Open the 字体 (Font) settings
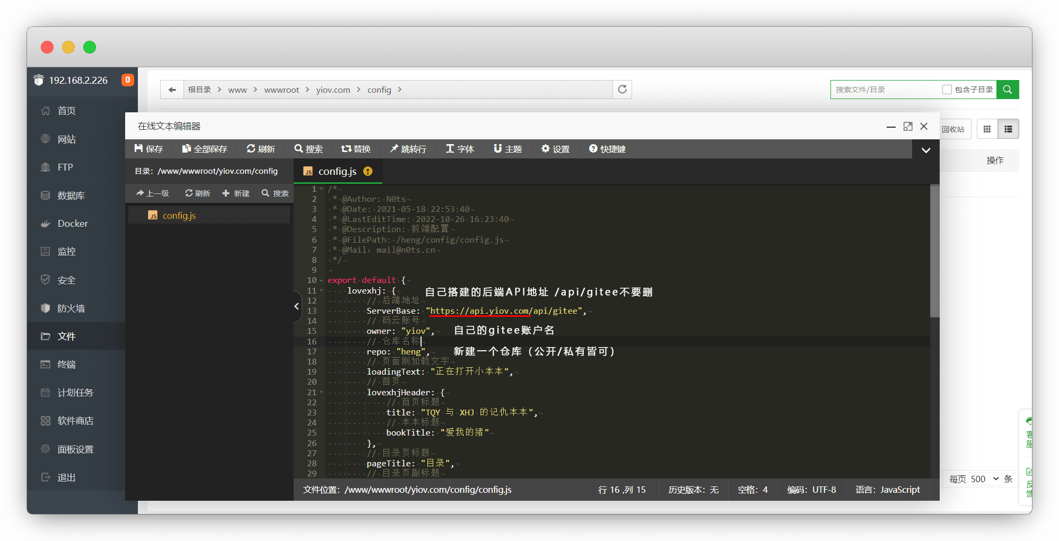 460,149
